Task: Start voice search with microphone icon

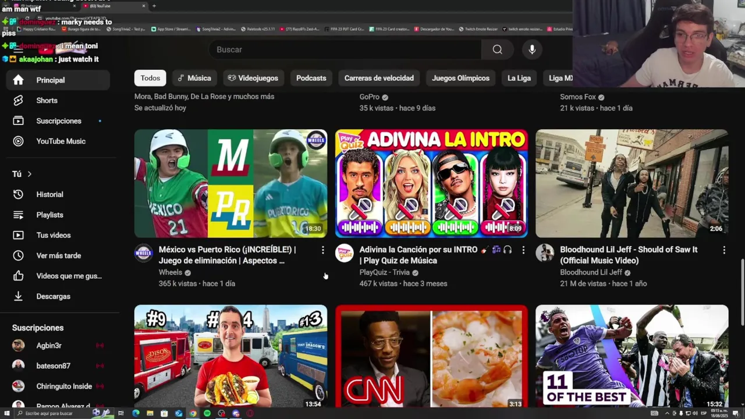Action: pos(532,49)
